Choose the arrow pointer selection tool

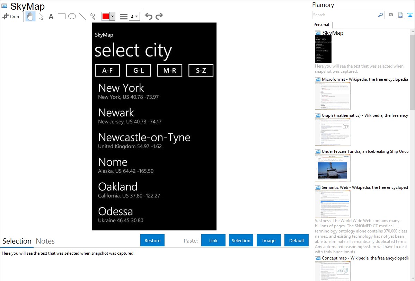click(x=41, y=16)
